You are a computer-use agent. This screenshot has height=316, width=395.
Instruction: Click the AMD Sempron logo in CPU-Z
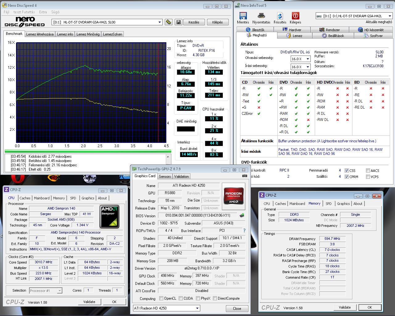(110, 217)
